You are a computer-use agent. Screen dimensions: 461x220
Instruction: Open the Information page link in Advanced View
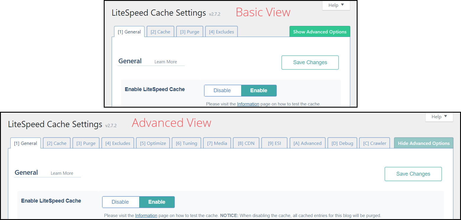(146, 216)
